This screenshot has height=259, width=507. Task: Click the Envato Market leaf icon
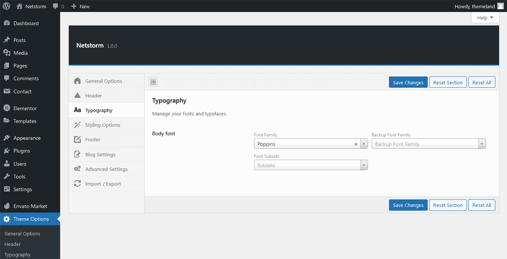tap(7, 206)
